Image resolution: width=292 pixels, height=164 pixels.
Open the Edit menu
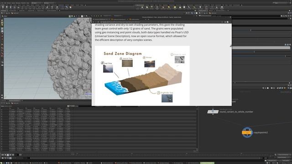[x=5, y=3]
